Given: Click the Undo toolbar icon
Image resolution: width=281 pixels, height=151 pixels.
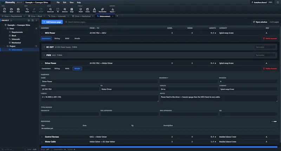Looking at the screenshot, I should (x=27, y=10).
